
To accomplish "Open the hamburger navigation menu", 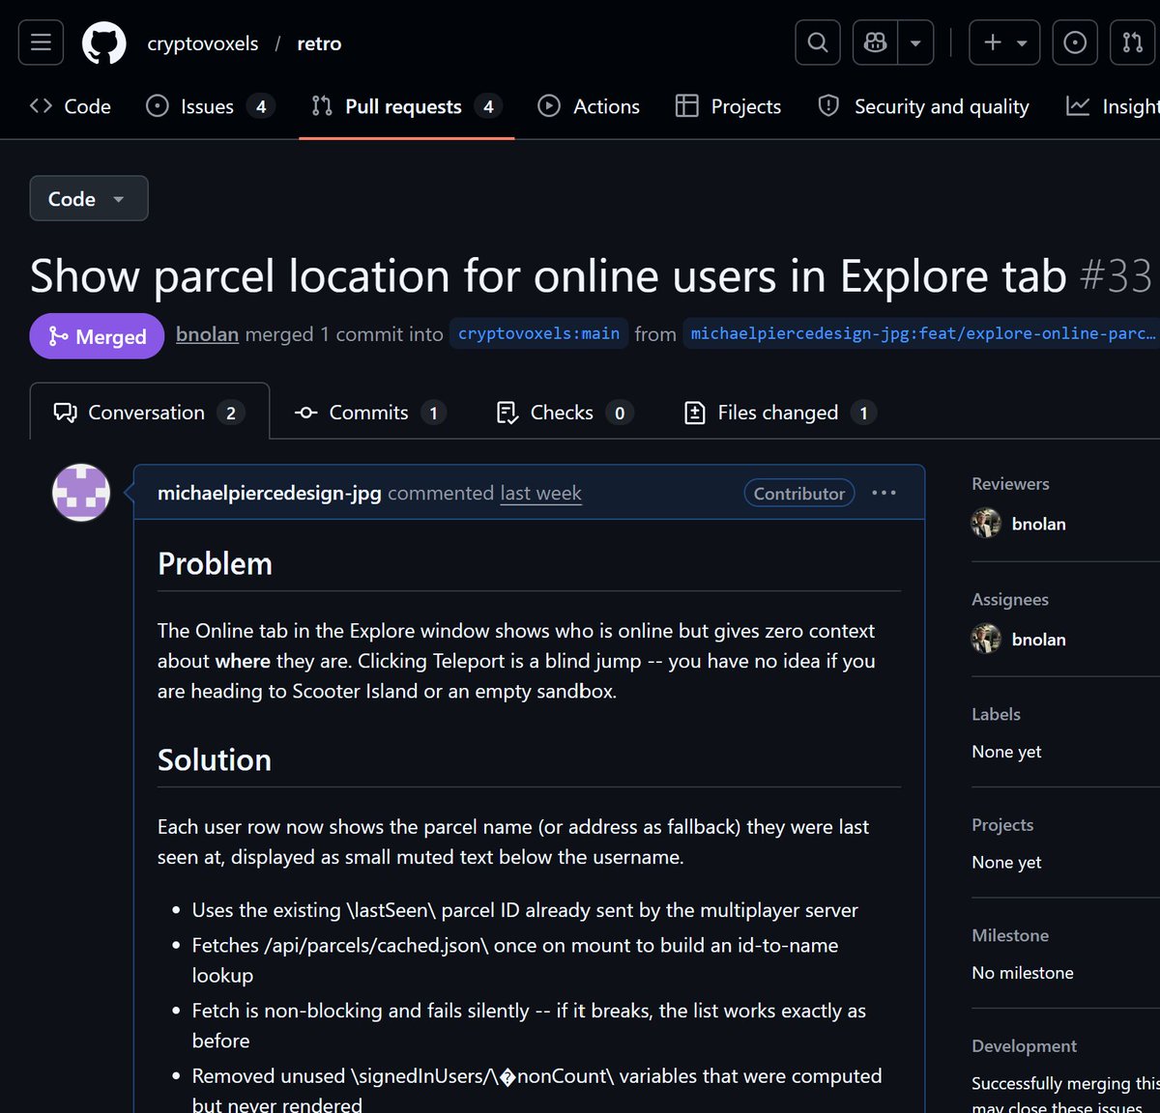I will point(41,43).
